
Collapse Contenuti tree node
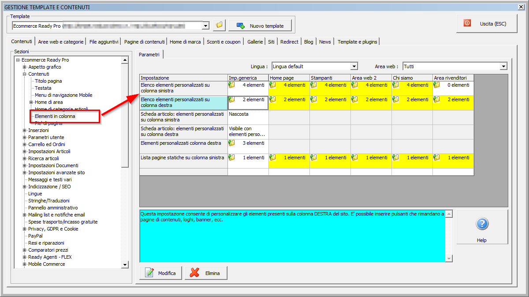25,74
